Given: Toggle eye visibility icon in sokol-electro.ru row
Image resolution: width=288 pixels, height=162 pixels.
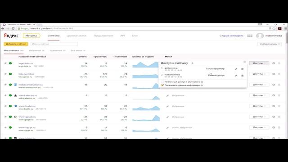Looking at the screenshot, I should tap(274, 95).
